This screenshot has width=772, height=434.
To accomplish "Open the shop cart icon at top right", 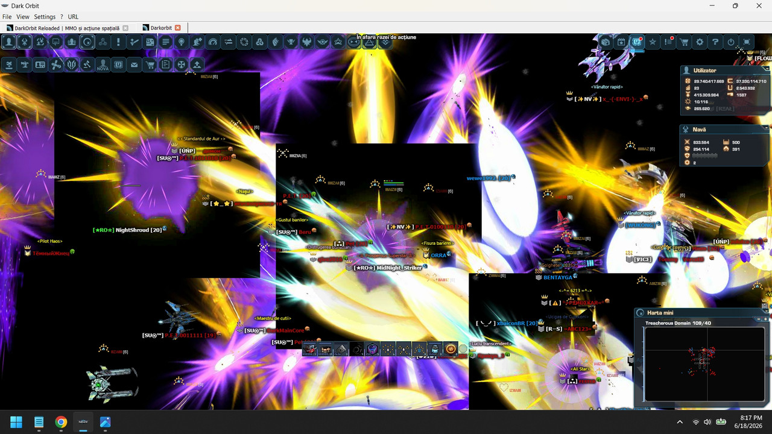I will (x=684, y=42).
